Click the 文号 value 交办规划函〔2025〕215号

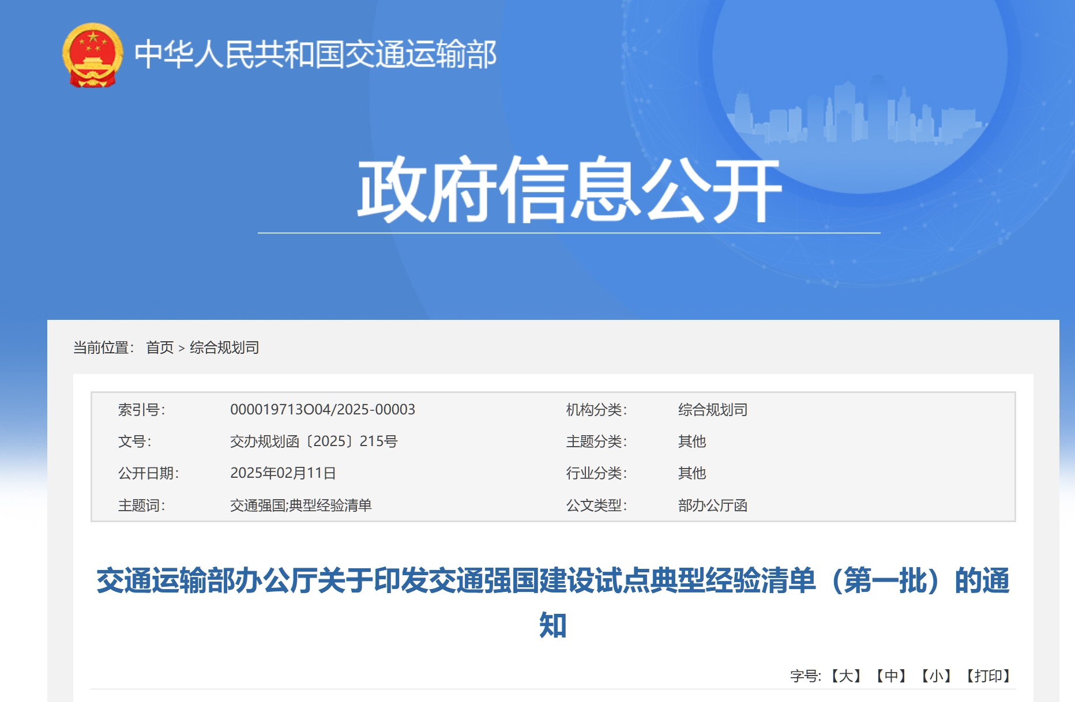click(x=314, y=441)
